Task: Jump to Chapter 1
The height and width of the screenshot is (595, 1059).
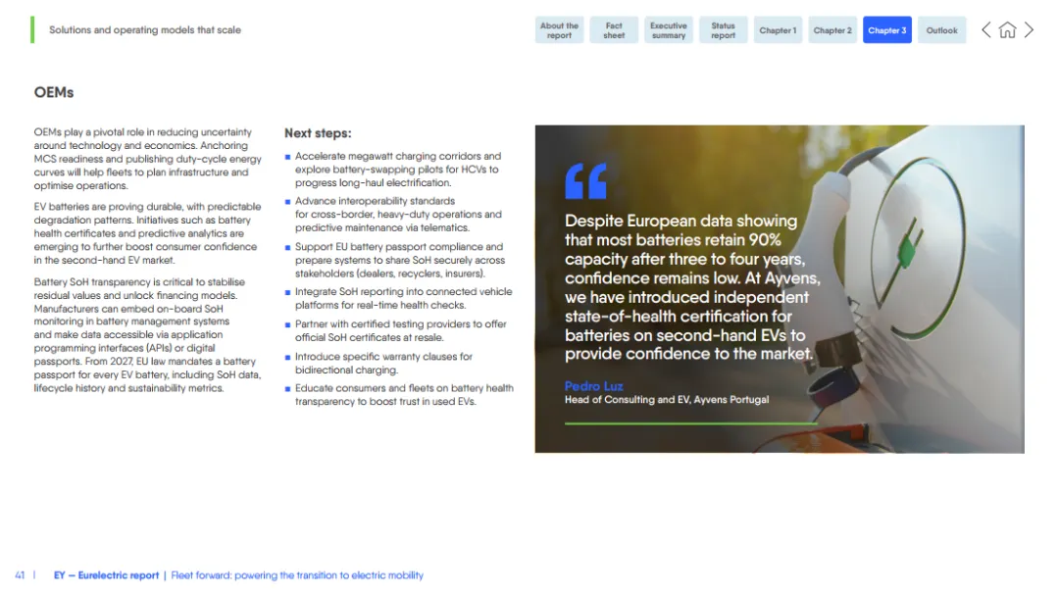Action: click(x=778, y=30)
